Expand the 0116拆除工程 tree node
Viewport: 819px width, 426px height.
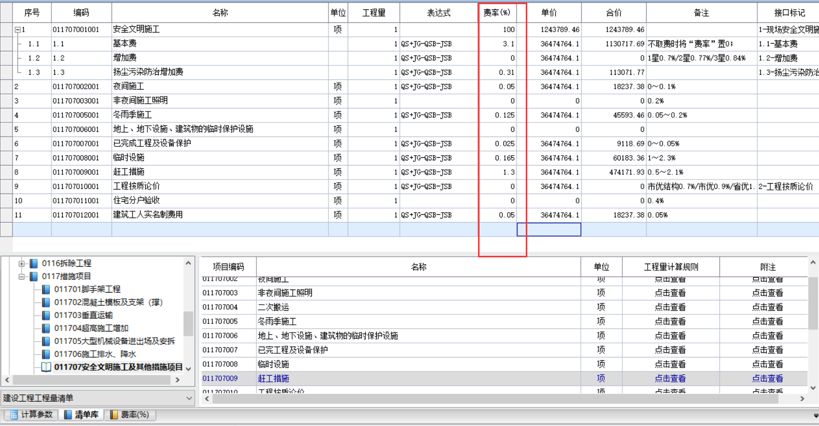(22, 264)
